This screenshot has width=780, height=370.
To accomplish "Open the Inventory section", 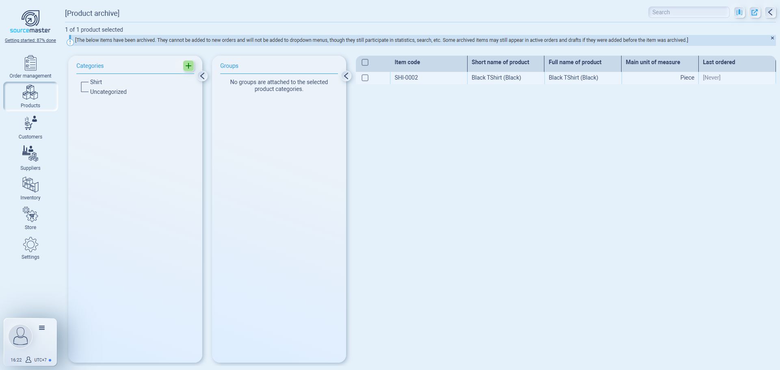I will [30, 188].
